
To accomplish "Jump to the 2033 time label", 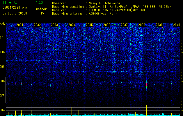I will coord(54,25).
